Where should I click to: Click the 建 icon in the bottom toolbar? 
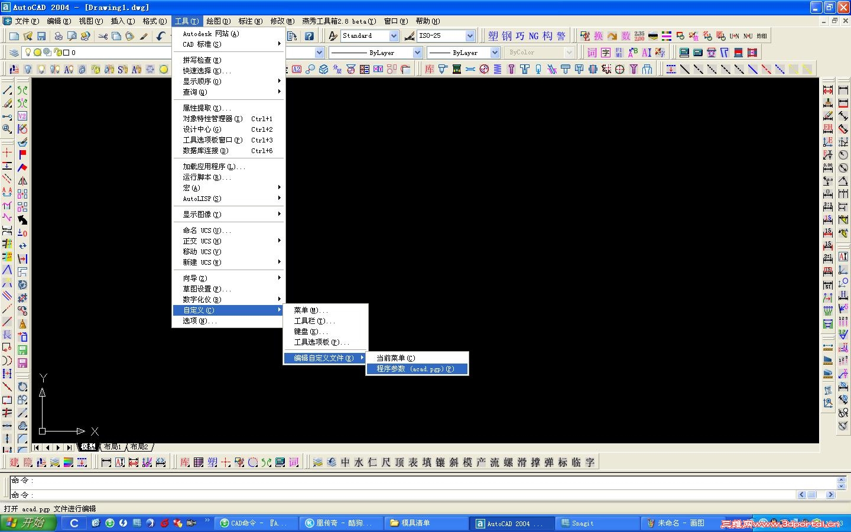coord(14,462)
